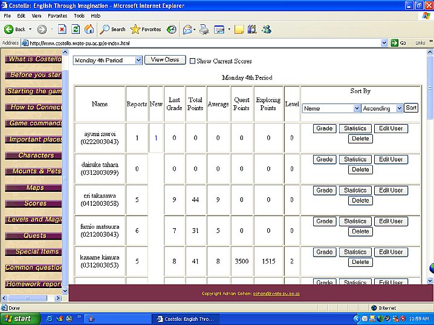Click the Edit page toolbar icon
The image size is (434, 325).
point(219,29)
